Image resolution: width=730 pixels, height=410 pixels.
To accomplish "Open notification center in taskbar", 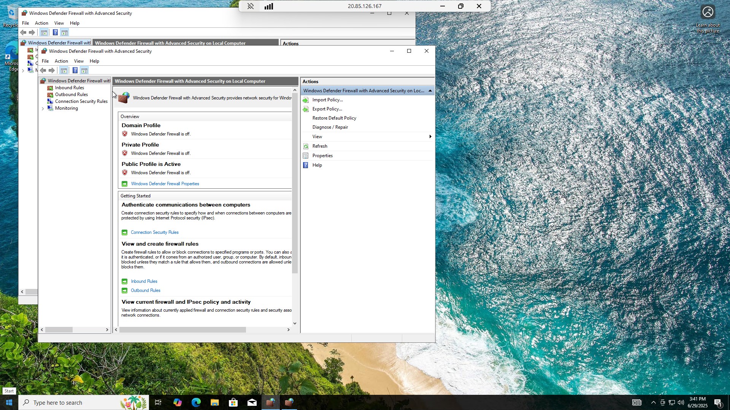I will pos(718,403).
